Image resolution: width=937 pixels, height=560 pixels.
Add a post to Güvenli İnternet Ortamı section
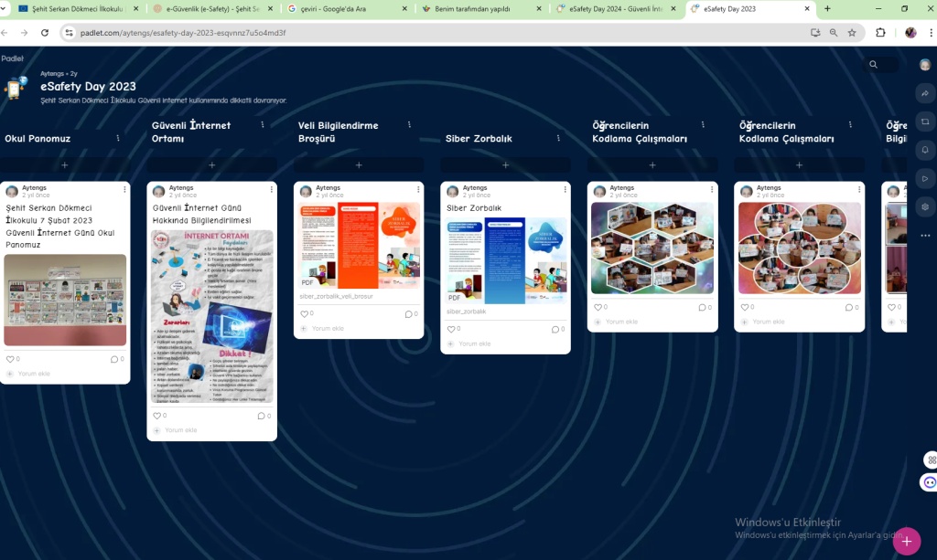211,165
